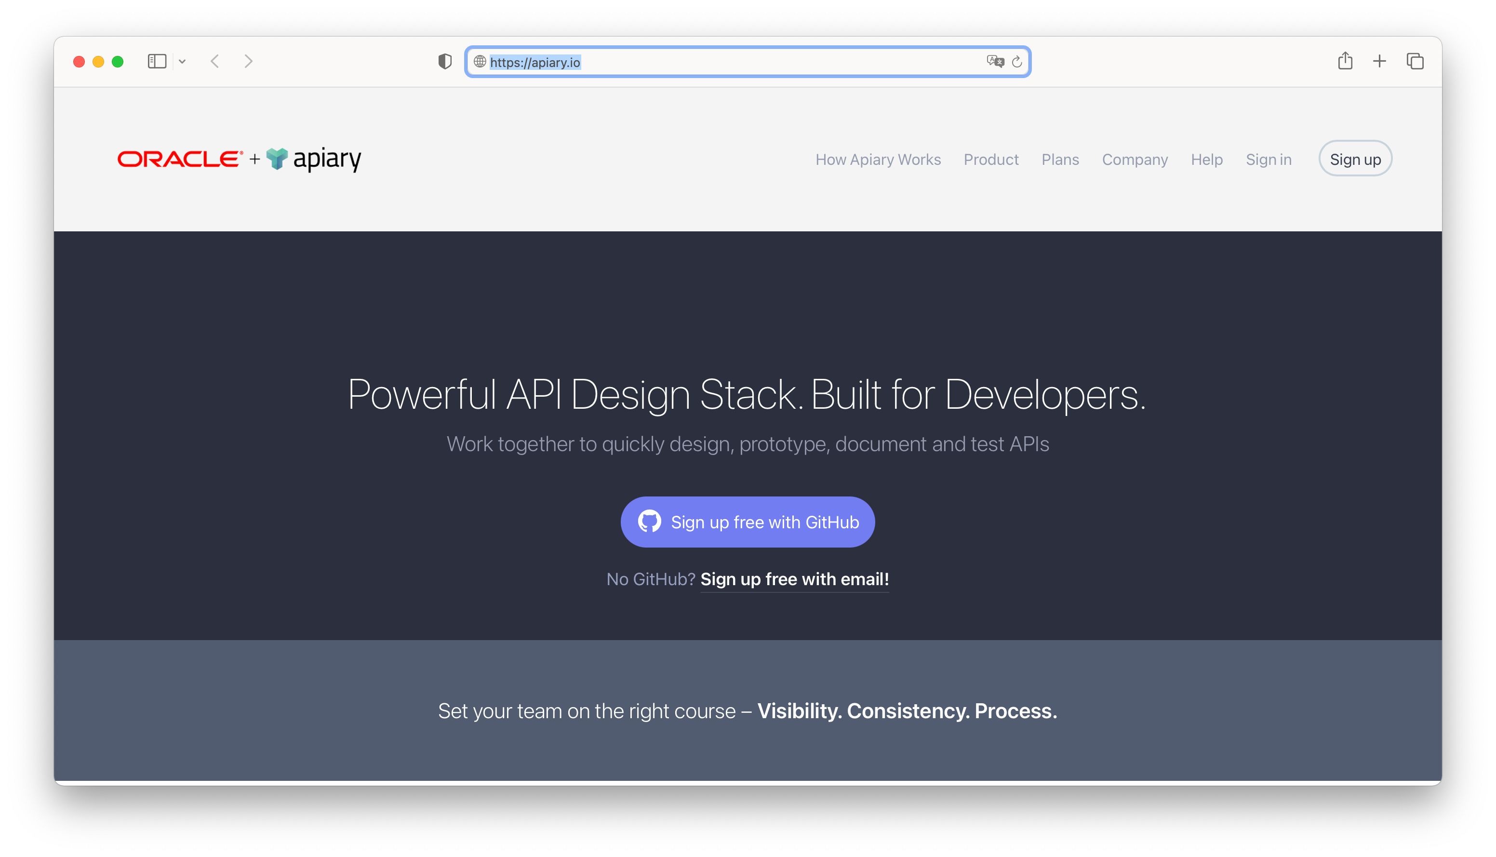1496x857 pixels.
Task: Go forward with the forward arrow
Action: (x=248, y=61)
